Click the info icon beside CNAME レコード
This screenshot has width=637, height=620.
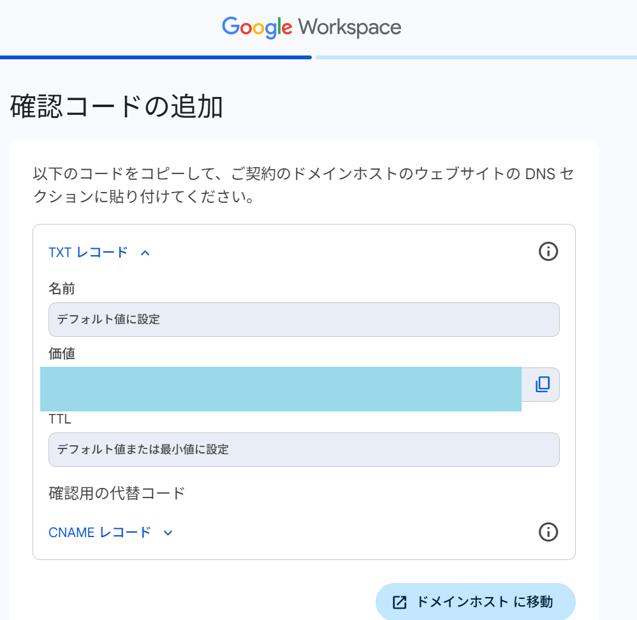548,531
